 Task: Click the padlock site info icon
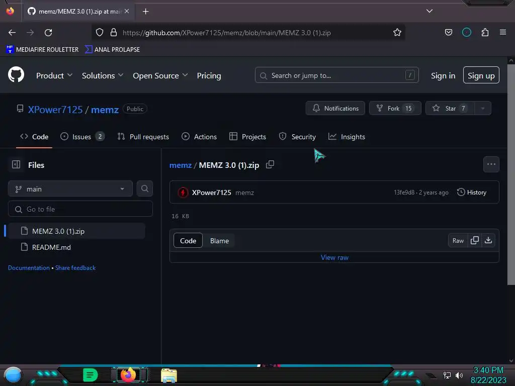(x=114, y=33)
